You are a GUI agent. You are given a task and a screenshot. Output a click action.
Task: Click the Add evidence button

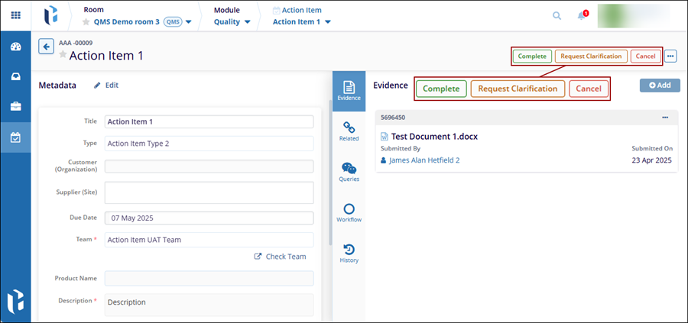pos(659,86)
